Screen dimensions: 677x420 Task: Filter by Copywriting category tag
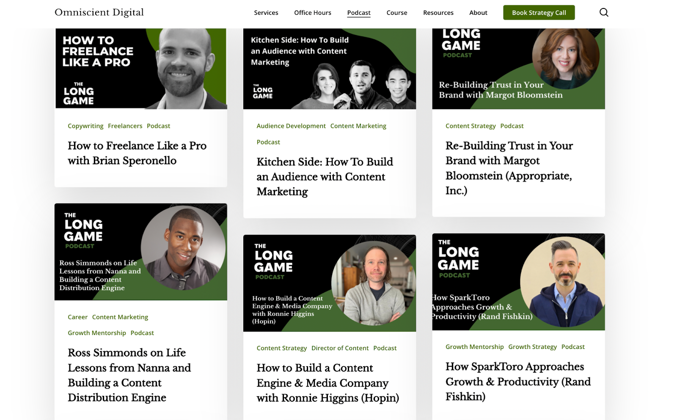(x=85, y=126)
